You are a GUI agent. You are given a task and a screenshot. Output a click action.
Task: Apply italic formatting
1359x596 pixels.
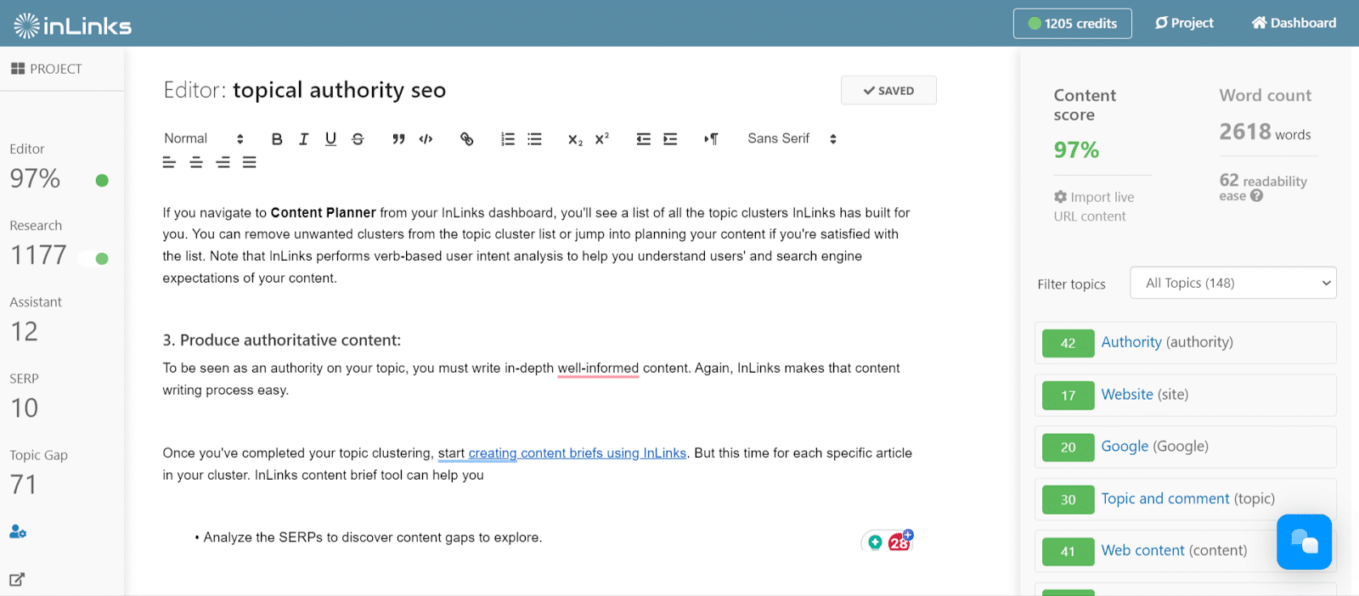(x=303, y=139)
